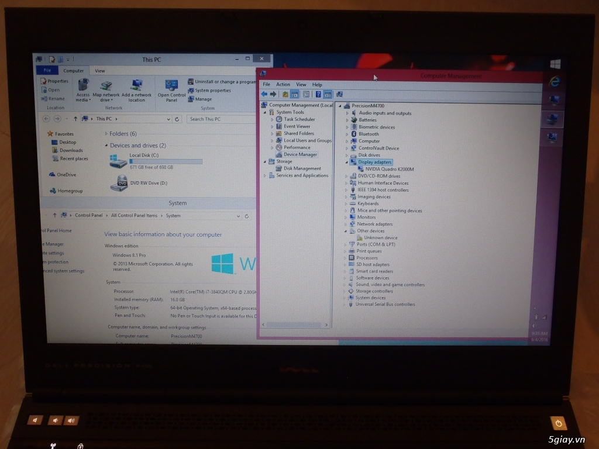This screenshot has height=449, width=599.
Task: Click Windows Start button at top right
Action: [555, 64]
